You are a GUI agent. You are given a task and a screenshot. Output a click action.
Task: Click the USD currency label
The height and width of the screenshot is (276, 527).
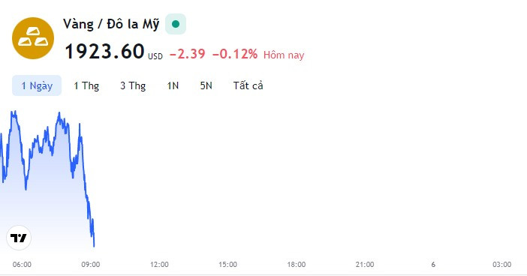pyautogui.click(x=155, y=56)
